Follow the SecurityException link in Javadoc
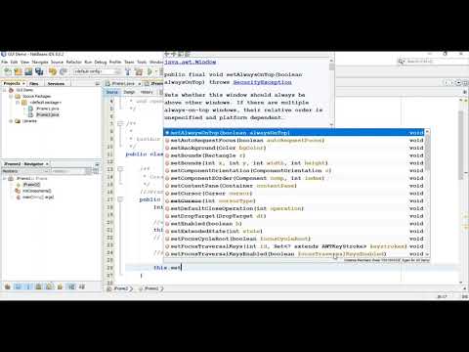 click(x=262, y=82)
